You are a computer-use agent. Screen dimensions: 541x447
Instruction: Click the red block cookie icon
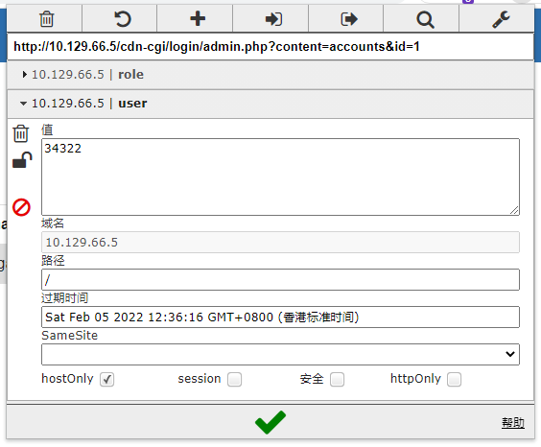pyautogui.click(x=21, y=207)
